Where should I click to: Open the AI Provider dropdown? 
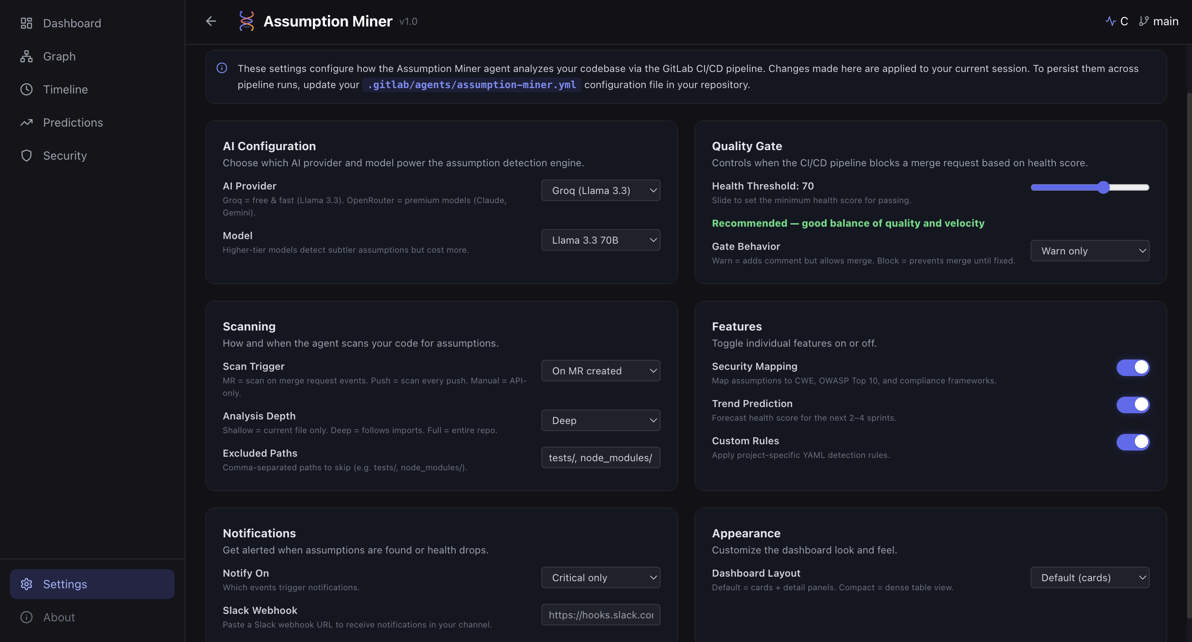(600, 191)
